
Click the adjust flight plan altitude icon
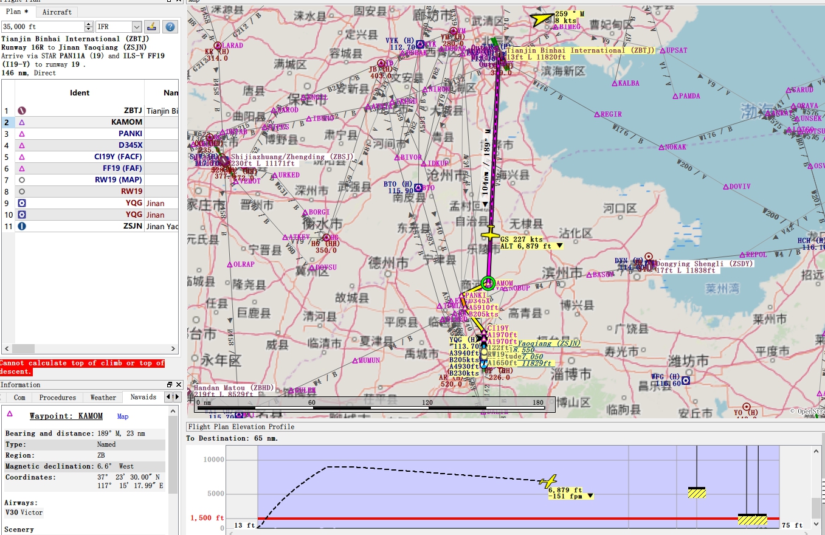point(153,27)
